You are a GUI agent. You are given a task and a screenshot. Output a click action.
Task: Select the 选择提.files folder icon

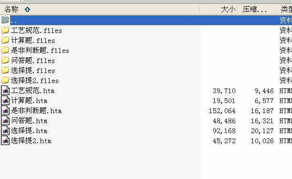(x=5, y=70)
